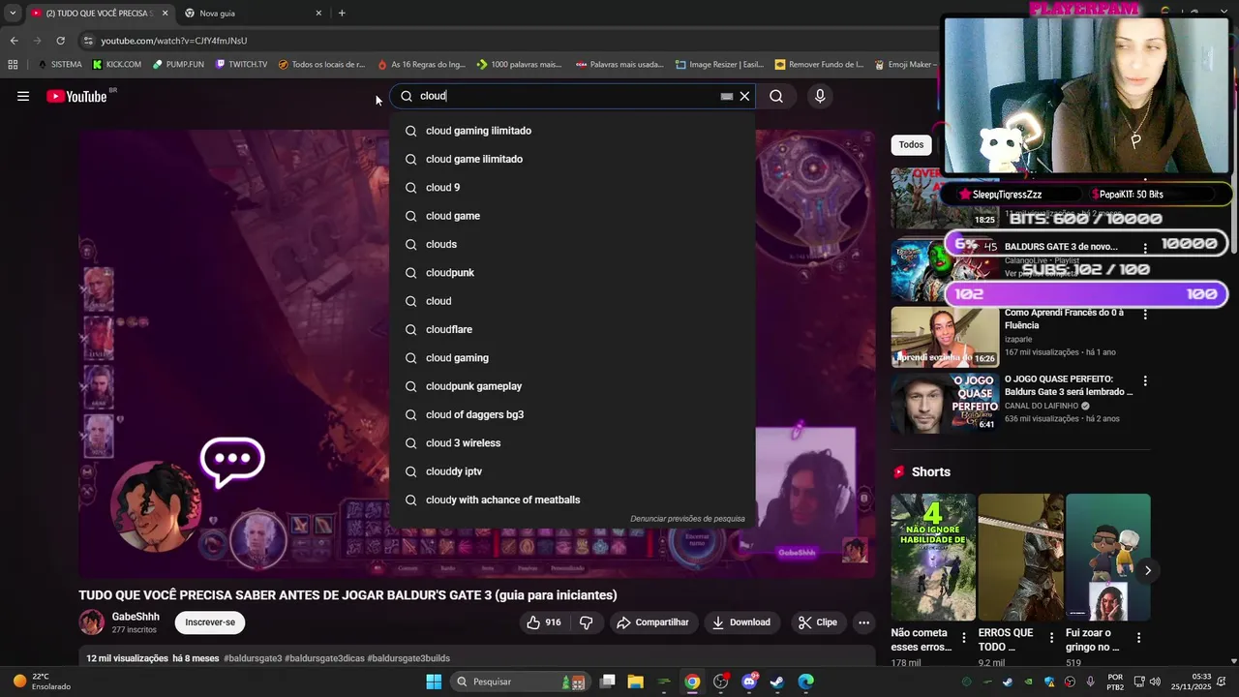Choose suggestion 'cloud gaming ilimitado'
This screenshot has width=1239, height=697.
point(572,131)
